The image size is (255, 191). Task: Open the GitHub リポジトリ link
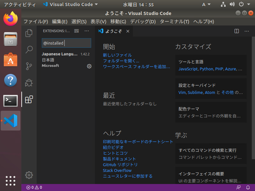[120, 165]
